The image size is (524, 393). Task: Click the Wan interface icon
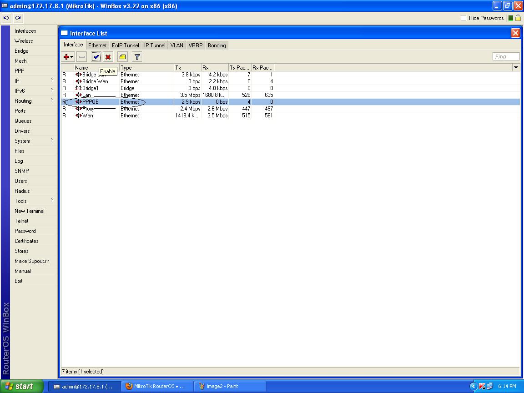tap(79, 115)
